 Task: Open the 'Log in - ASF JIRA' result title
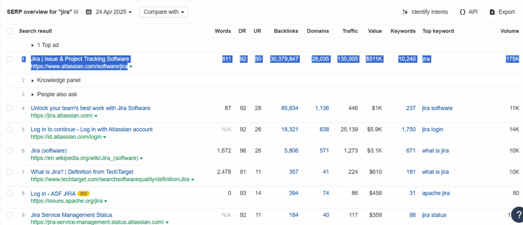tap(53, 193)
